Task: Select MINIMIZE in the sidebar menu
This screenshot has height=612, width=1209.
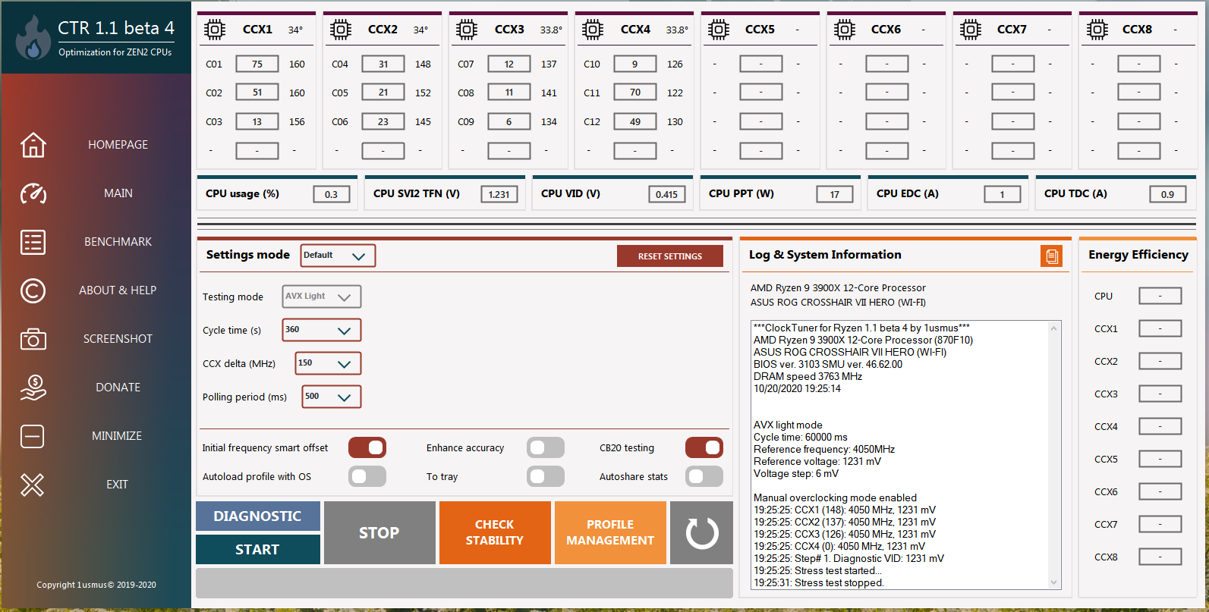Action: (x=117, y=436)
